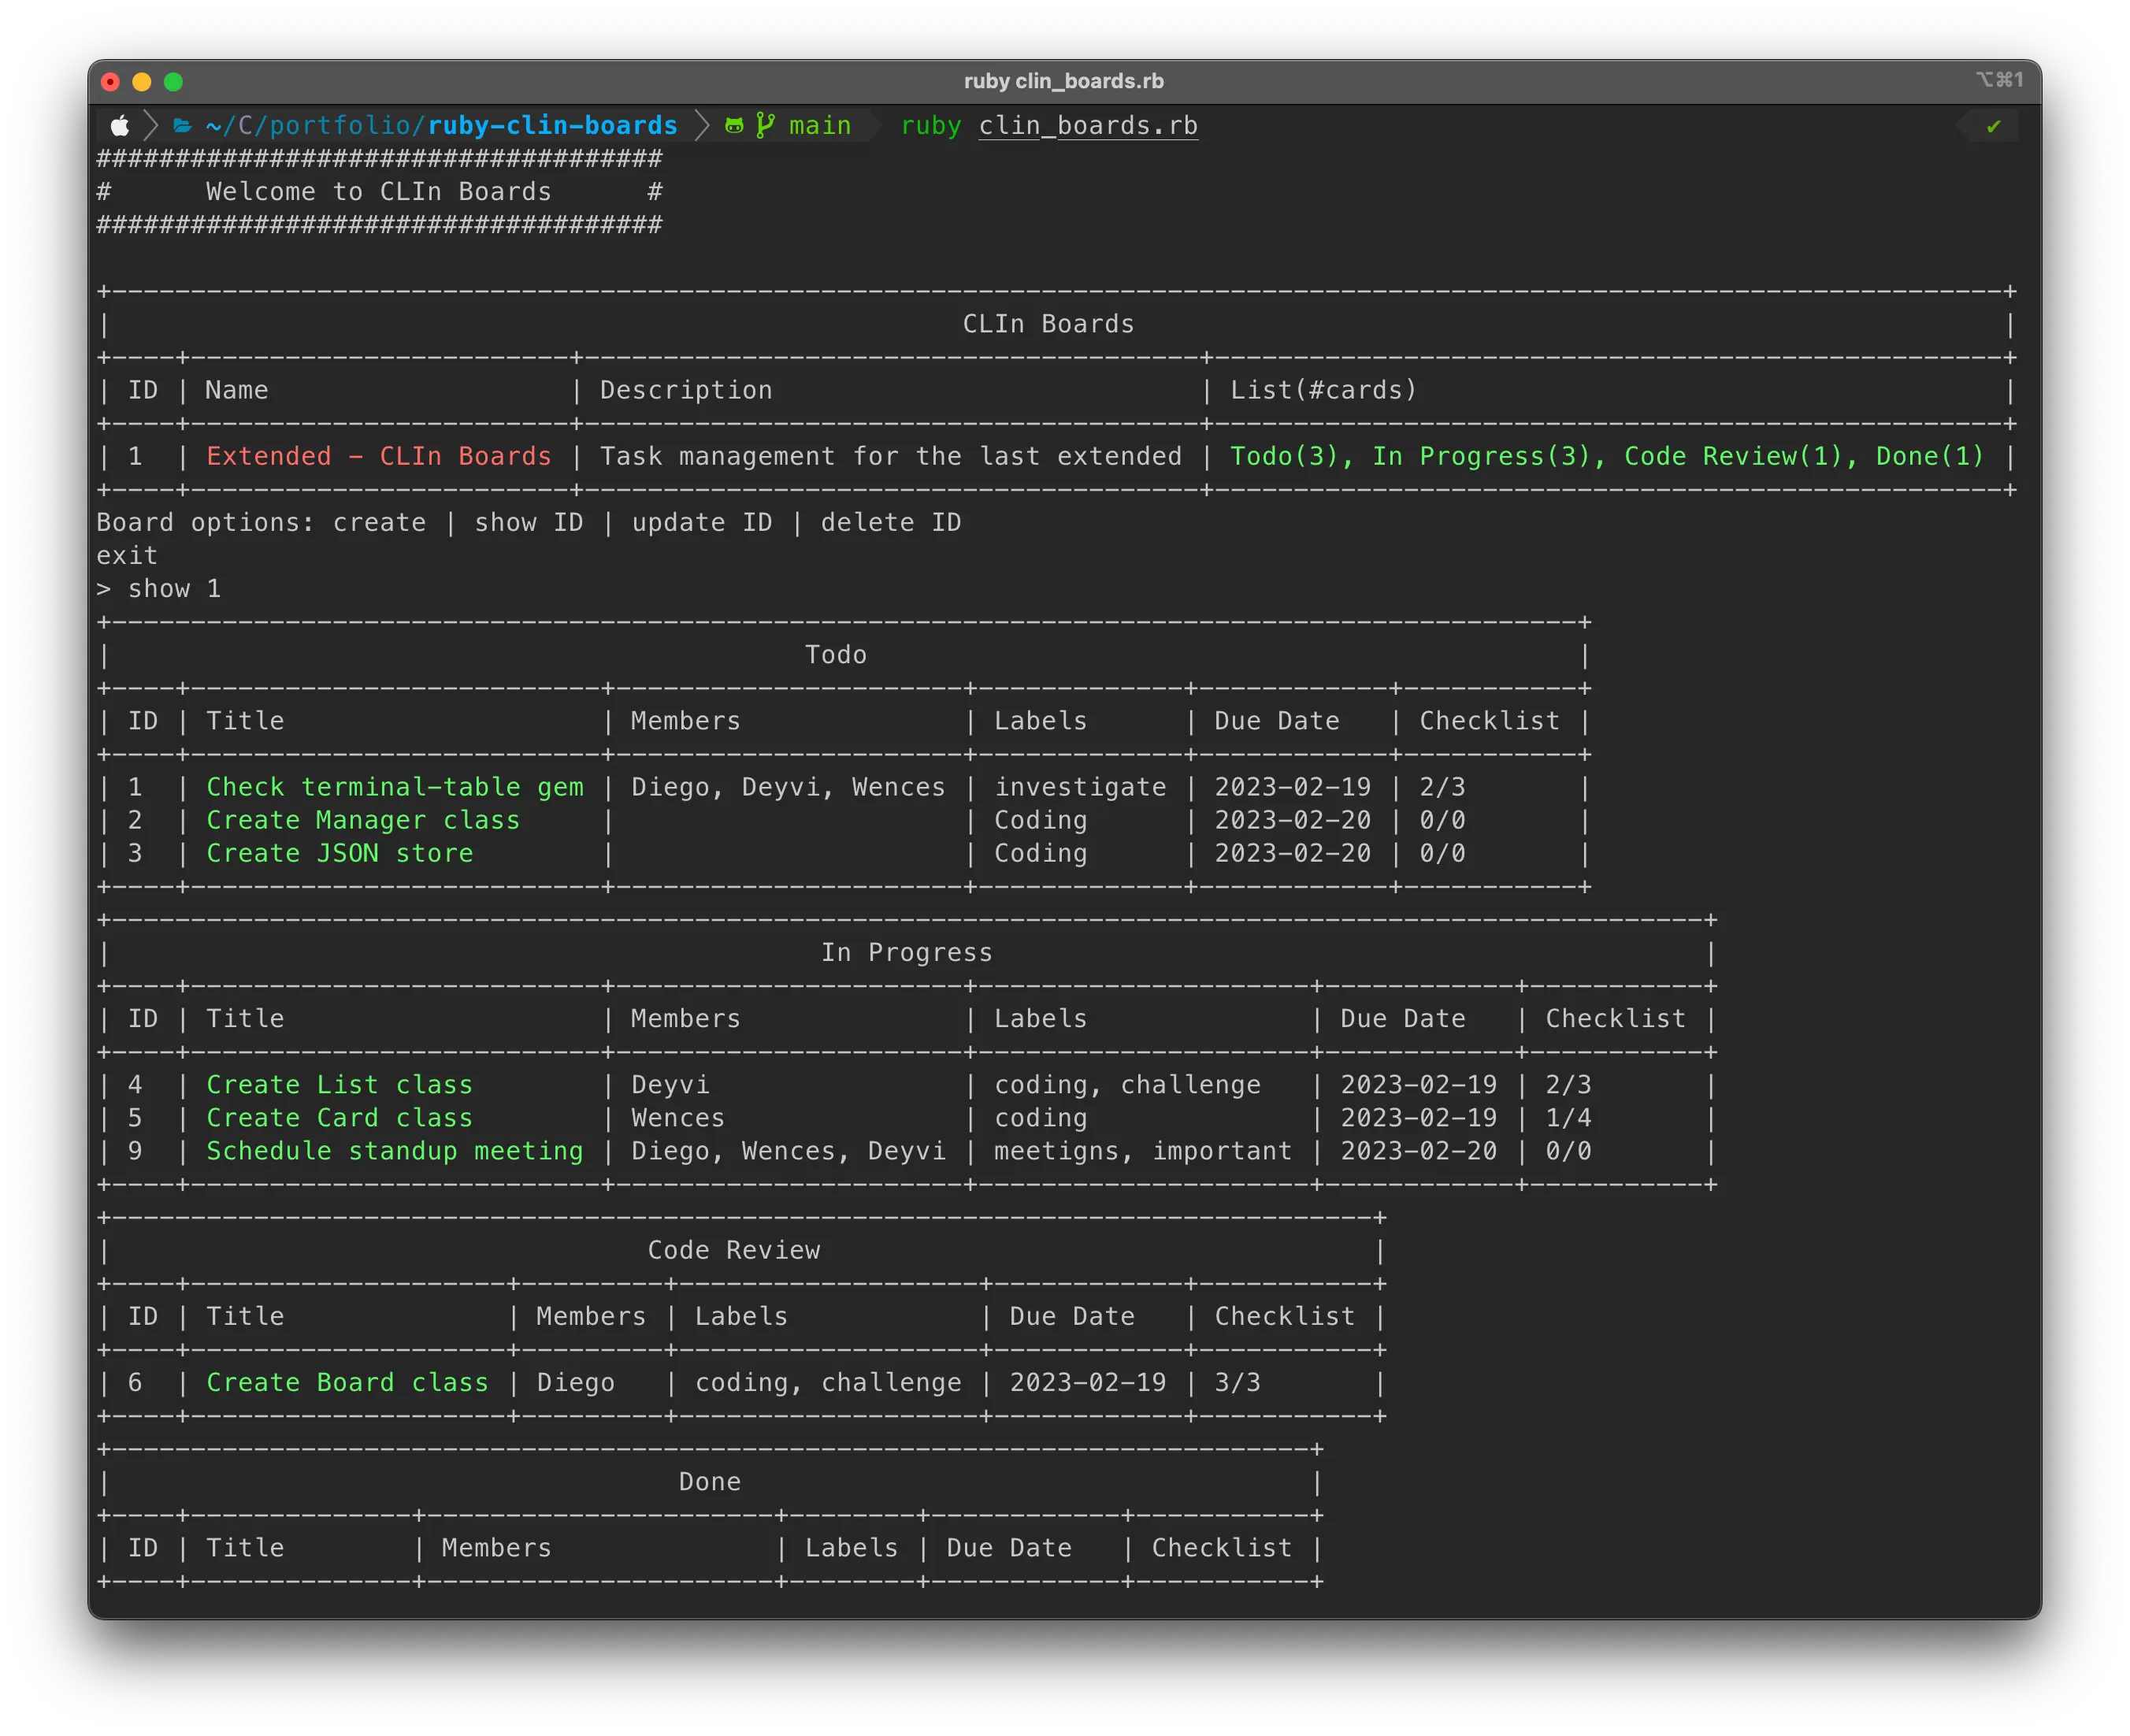Click the blue folder icon in the prompt

coord(182,126)
